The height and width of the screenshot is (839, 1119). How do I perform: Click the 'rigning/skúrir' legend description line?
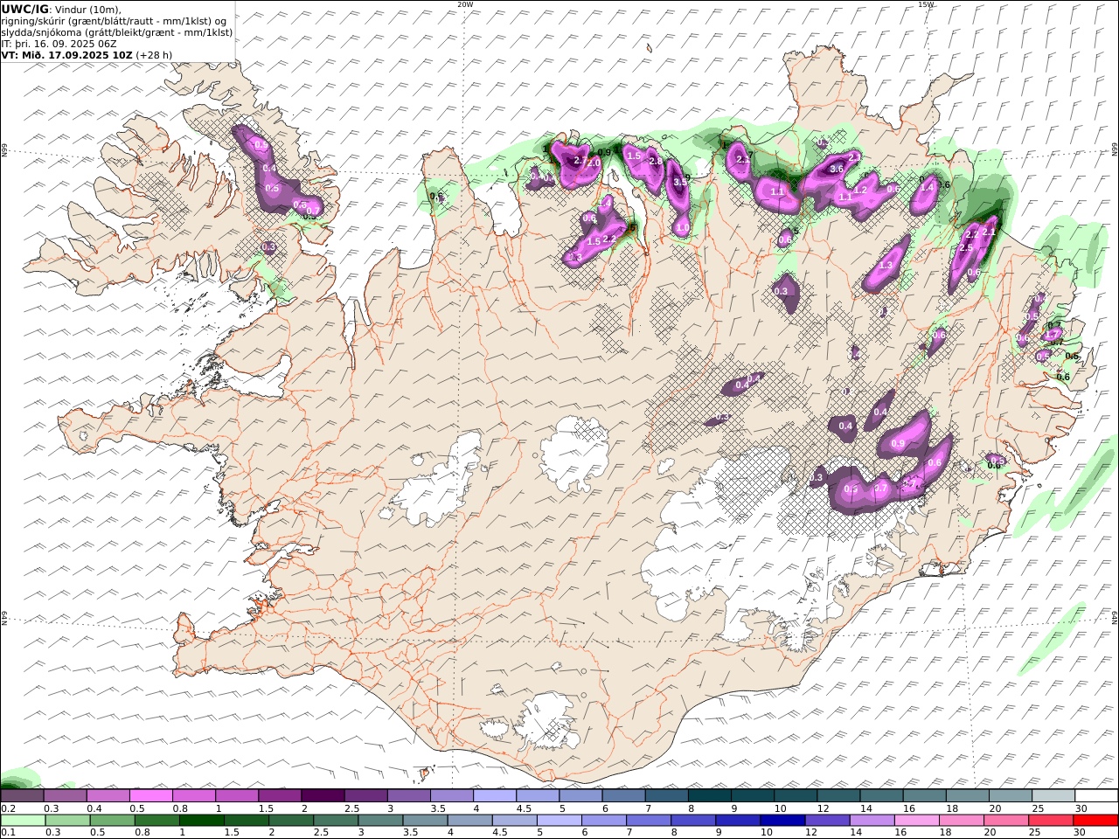pyautogui.click(x=114, y=21)
